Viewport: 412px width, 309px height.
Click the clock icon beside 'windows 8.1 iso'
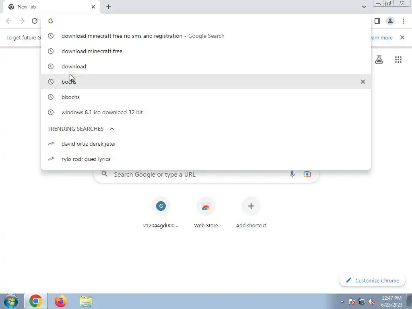pyautogui.click(x=51, y=112)
